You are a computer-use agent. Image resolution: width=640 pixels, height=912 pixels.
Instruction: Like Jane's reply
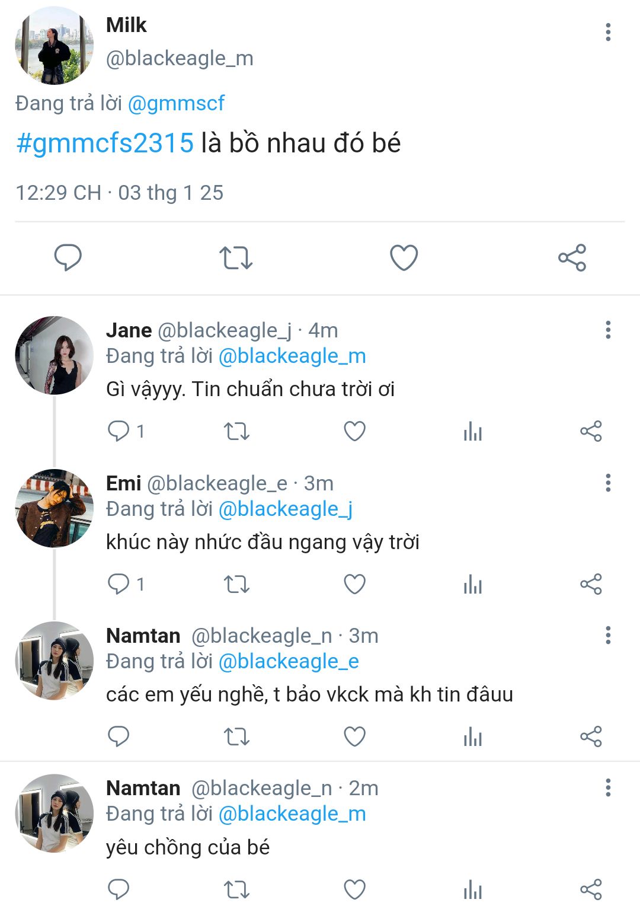[x=354, y=431]
